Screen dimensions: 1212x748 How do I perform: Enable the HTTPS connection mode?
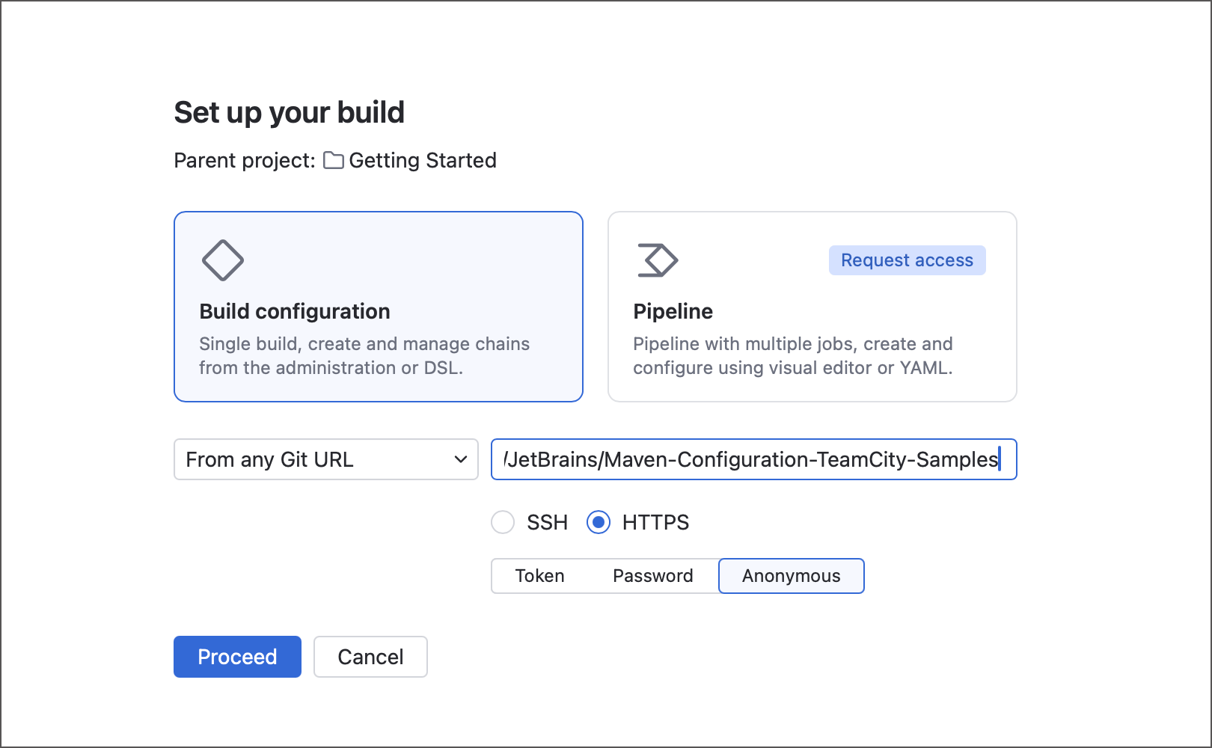[x=599, y=522]
